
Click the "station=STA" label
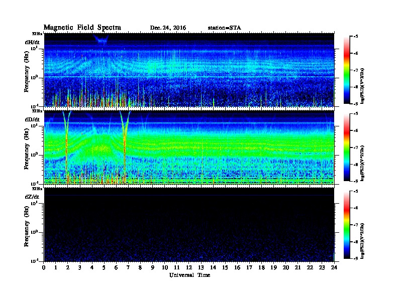[x=225, y=28]
